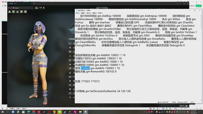Click the lungs breath stat icon
This screenshot has height=114, width=203.
click(x=70, y=77)
